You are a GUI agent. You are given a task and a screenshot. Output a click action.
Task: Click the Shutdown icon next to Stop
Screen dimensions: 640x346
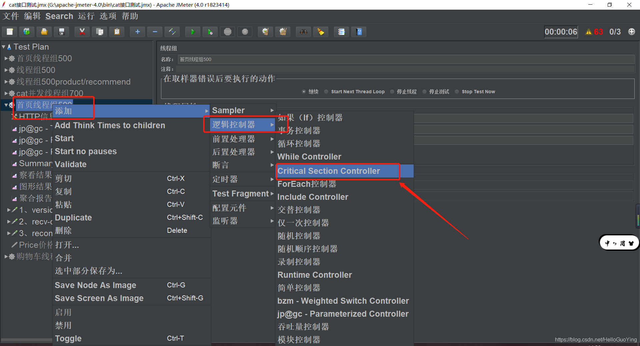point(245,32)
